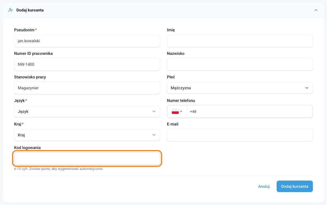The height and width of the screenshot is (205, 327).
Task: Collapse the Dodaj kursanta panel chevron
Action: [x=316, y=10]
